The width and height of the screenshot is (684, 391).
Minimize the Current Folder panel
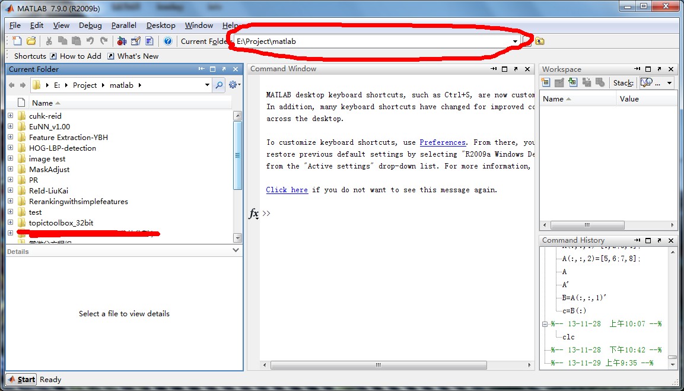[201, 69]
